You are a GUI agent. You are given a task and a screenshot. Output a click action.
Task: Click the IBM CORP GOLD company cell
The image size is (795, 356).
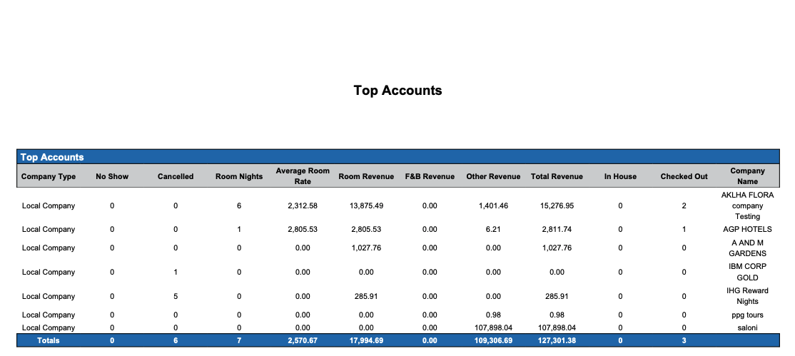pyautogui.click(x=747, y=272)
